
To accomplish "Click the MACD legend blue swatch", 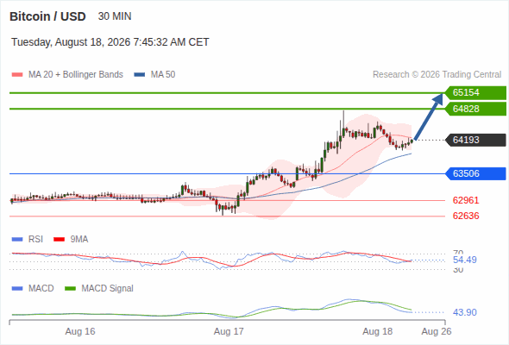I will (x=17, y=289).
